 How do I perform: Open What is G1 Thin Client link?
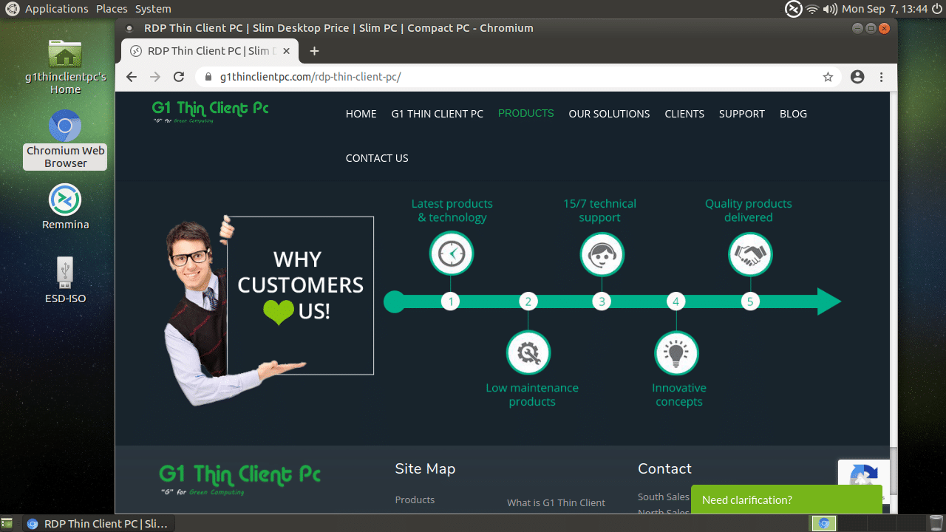[556, 502]
